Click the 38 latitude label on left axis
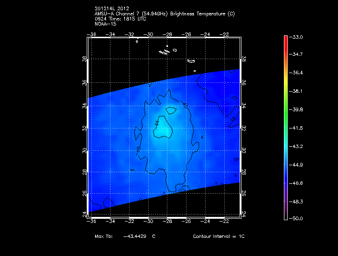 click(84, 60)
